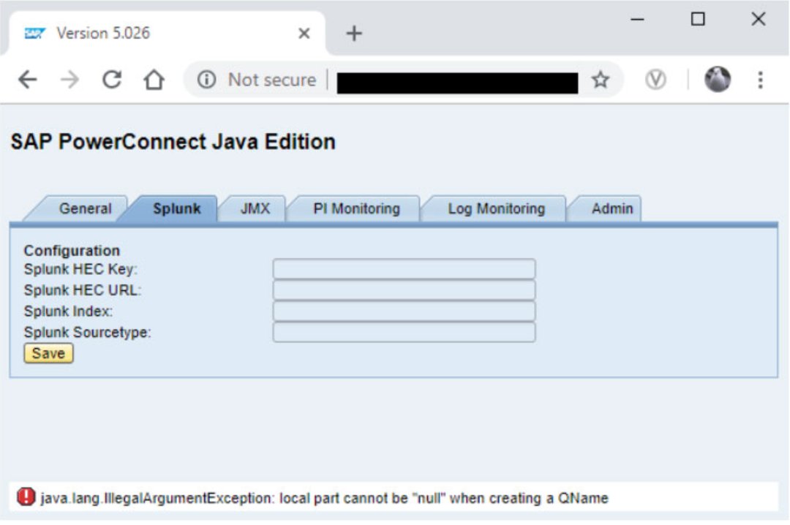Focus the Splunk HEC Key field
The image size is (790, 525).
[404, 269]
